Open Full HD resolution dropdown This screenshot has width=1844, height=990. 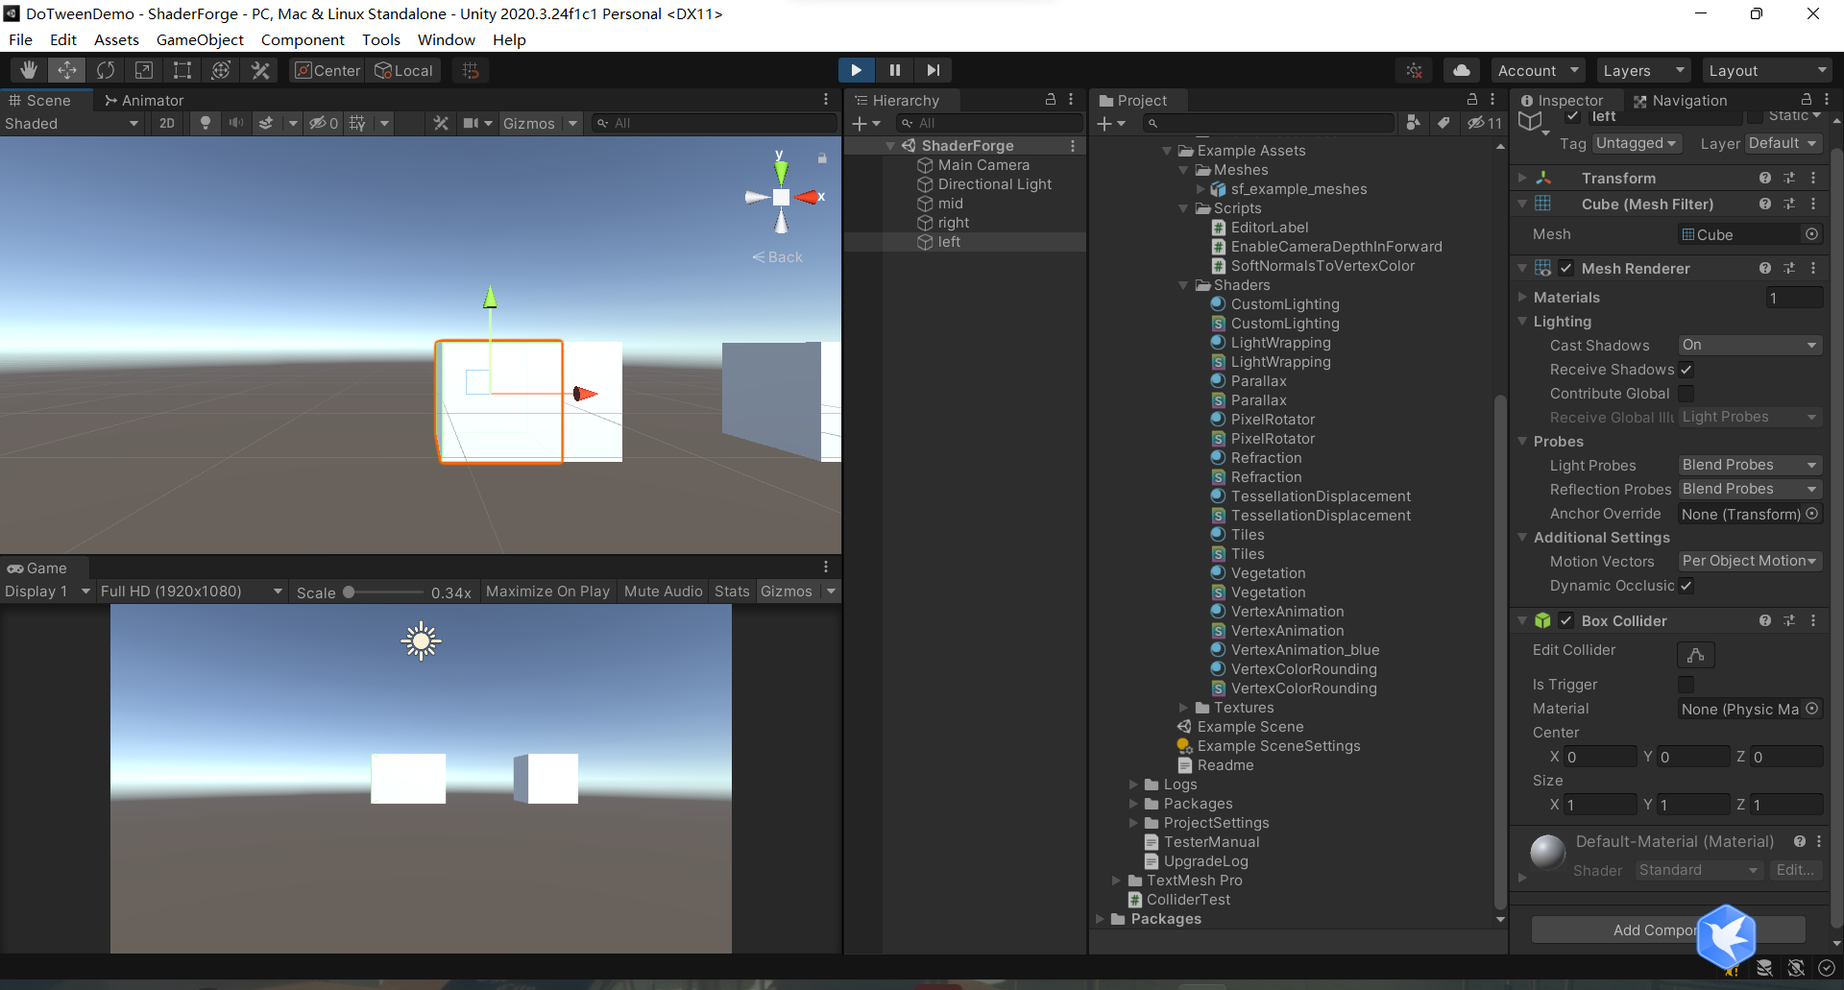click(x=192, y=592)
